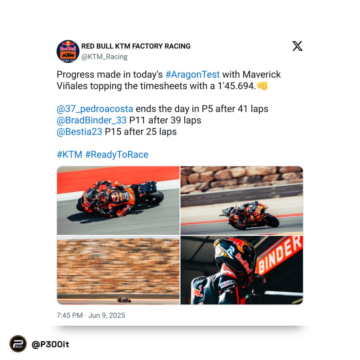Click the RED BULL KTM FACTORY RACING name
The image size is (360, 360).
point(136,46)
